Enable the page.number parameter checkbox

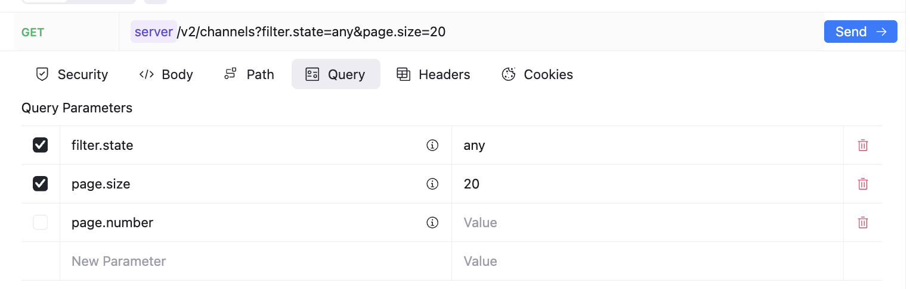click(x=41, y=222)
